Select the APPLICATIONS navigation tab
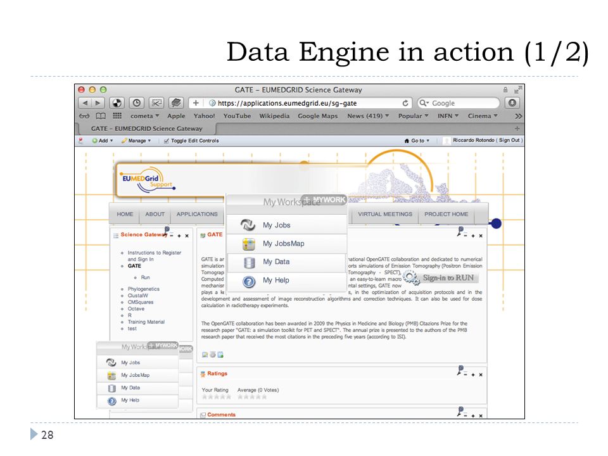The image size is (608, 456). click(x=197, y=214)
